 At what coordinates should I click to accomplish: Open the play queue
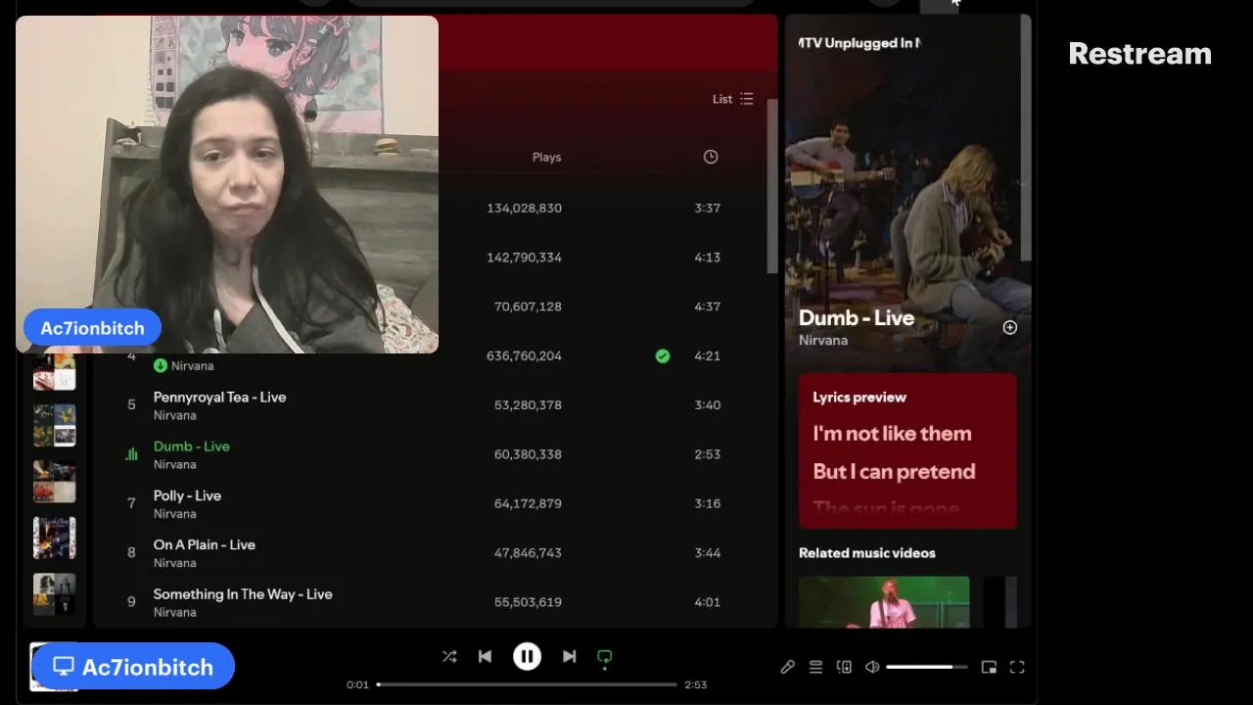coord(815,667)
